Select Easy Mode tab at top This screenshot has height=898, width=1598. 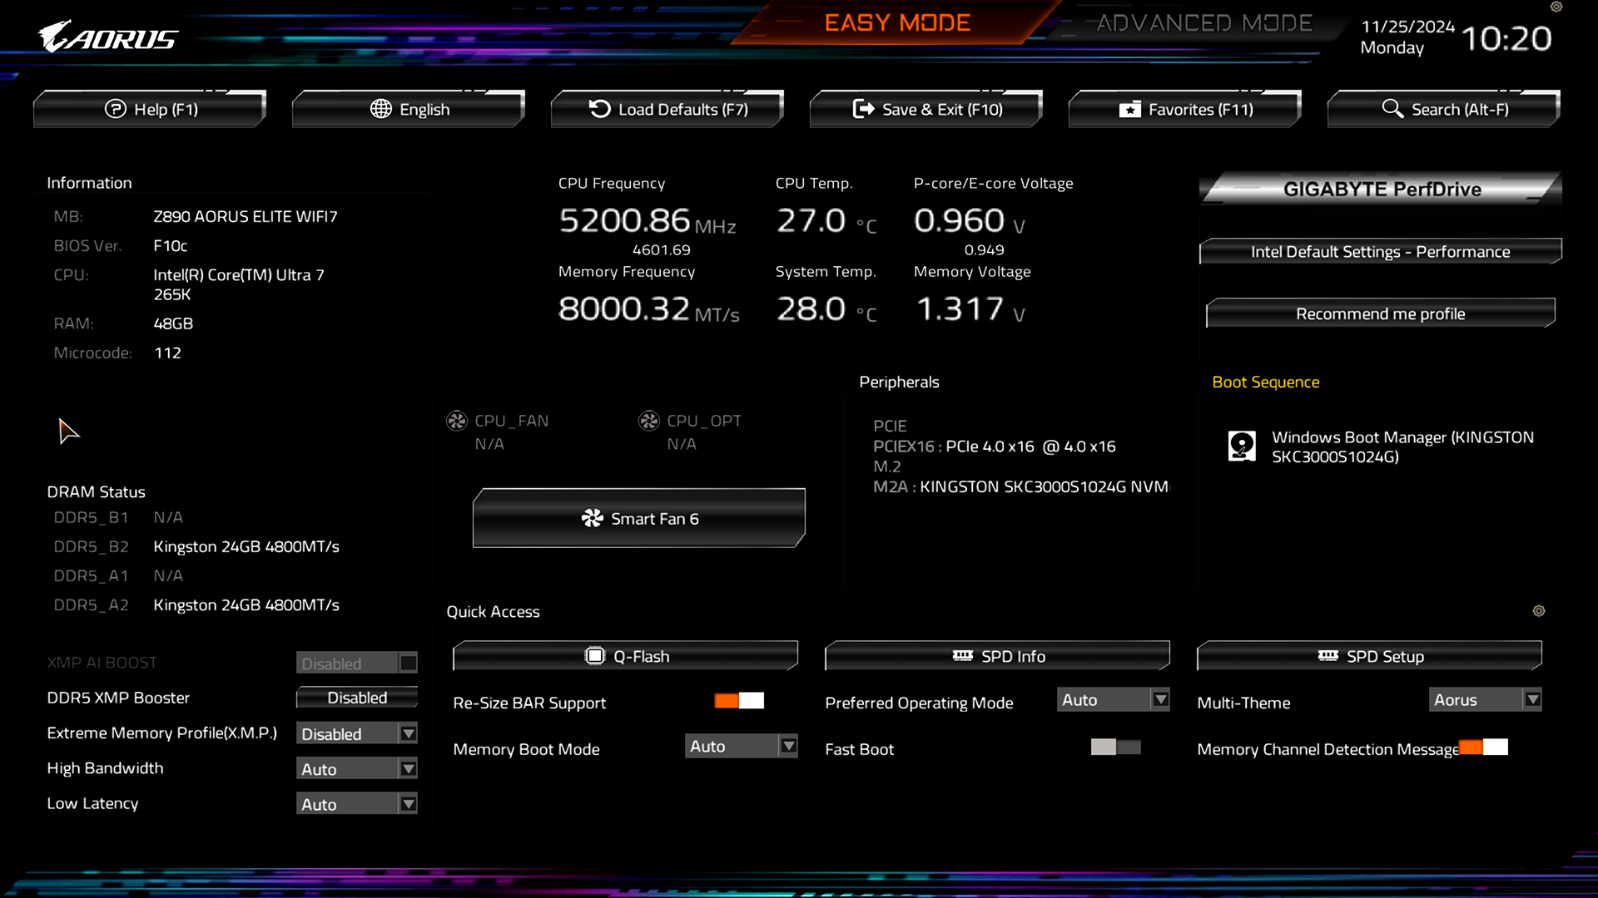[898, 23]
